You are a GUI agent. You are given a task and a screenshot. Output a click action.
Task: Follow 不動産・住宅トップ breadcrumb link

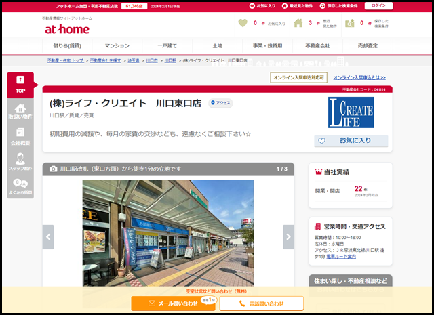[x=66, y=60]
